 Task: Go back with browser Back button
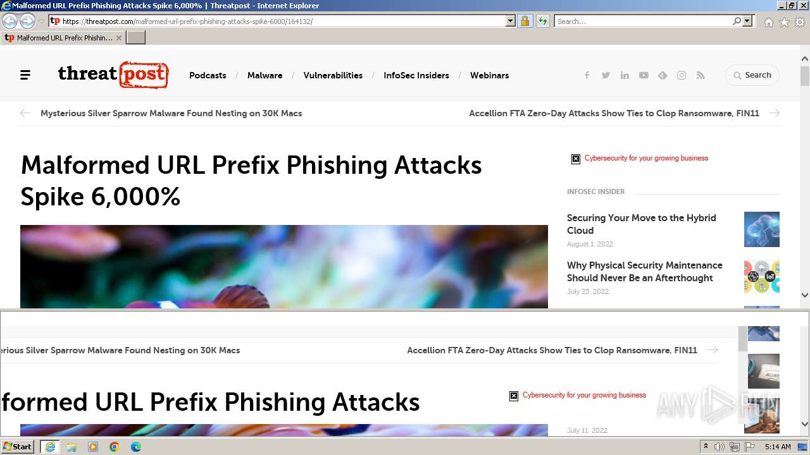tap(10, 21)
